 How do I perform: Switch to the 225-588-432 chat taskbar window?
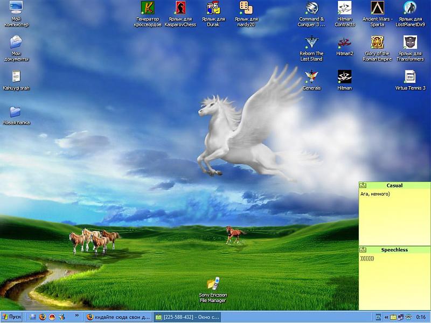pyautogui.click(x=187, y=317)
